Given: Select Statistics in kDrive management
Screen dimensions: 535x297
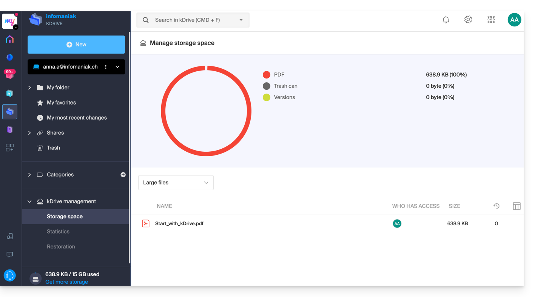Looking at the screenshot, I should pos(58,232).
